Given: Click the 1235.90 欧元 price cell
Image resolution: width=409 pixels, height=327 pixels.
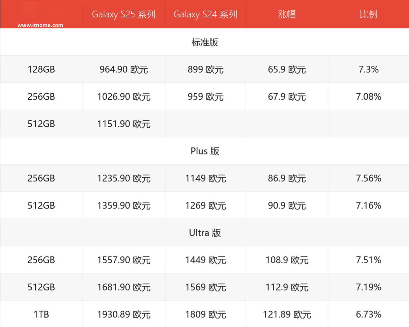Looking at the screenshot, I should tap(124, 178).
